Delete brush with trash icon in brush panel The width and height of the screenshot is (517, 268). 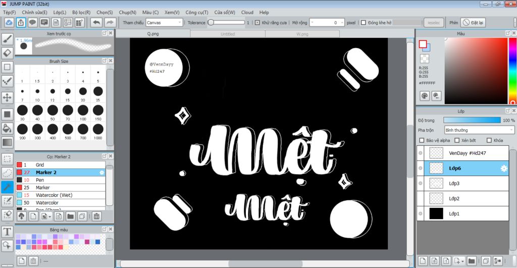[x=96, y=216]
